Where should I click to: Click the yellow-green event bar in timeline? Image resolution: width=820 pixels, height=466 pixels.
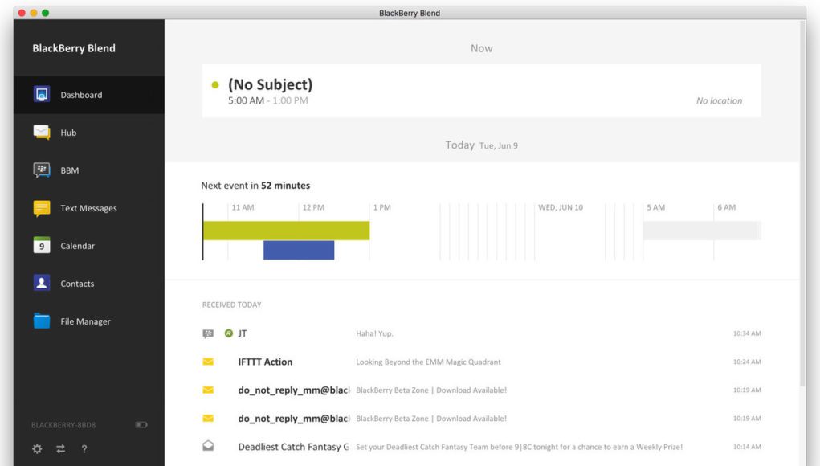(286, 231)
